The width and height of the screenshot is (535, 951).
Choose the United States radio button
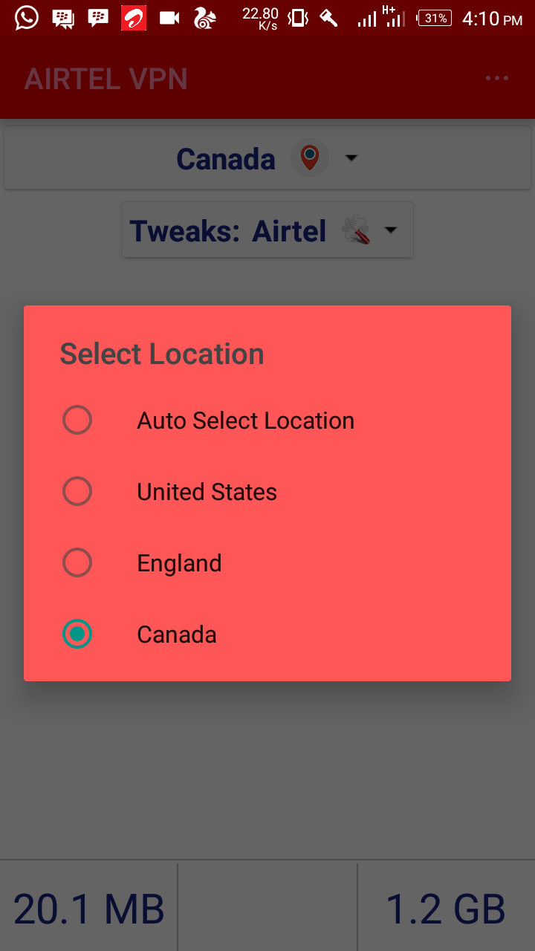tap(77, 492)
